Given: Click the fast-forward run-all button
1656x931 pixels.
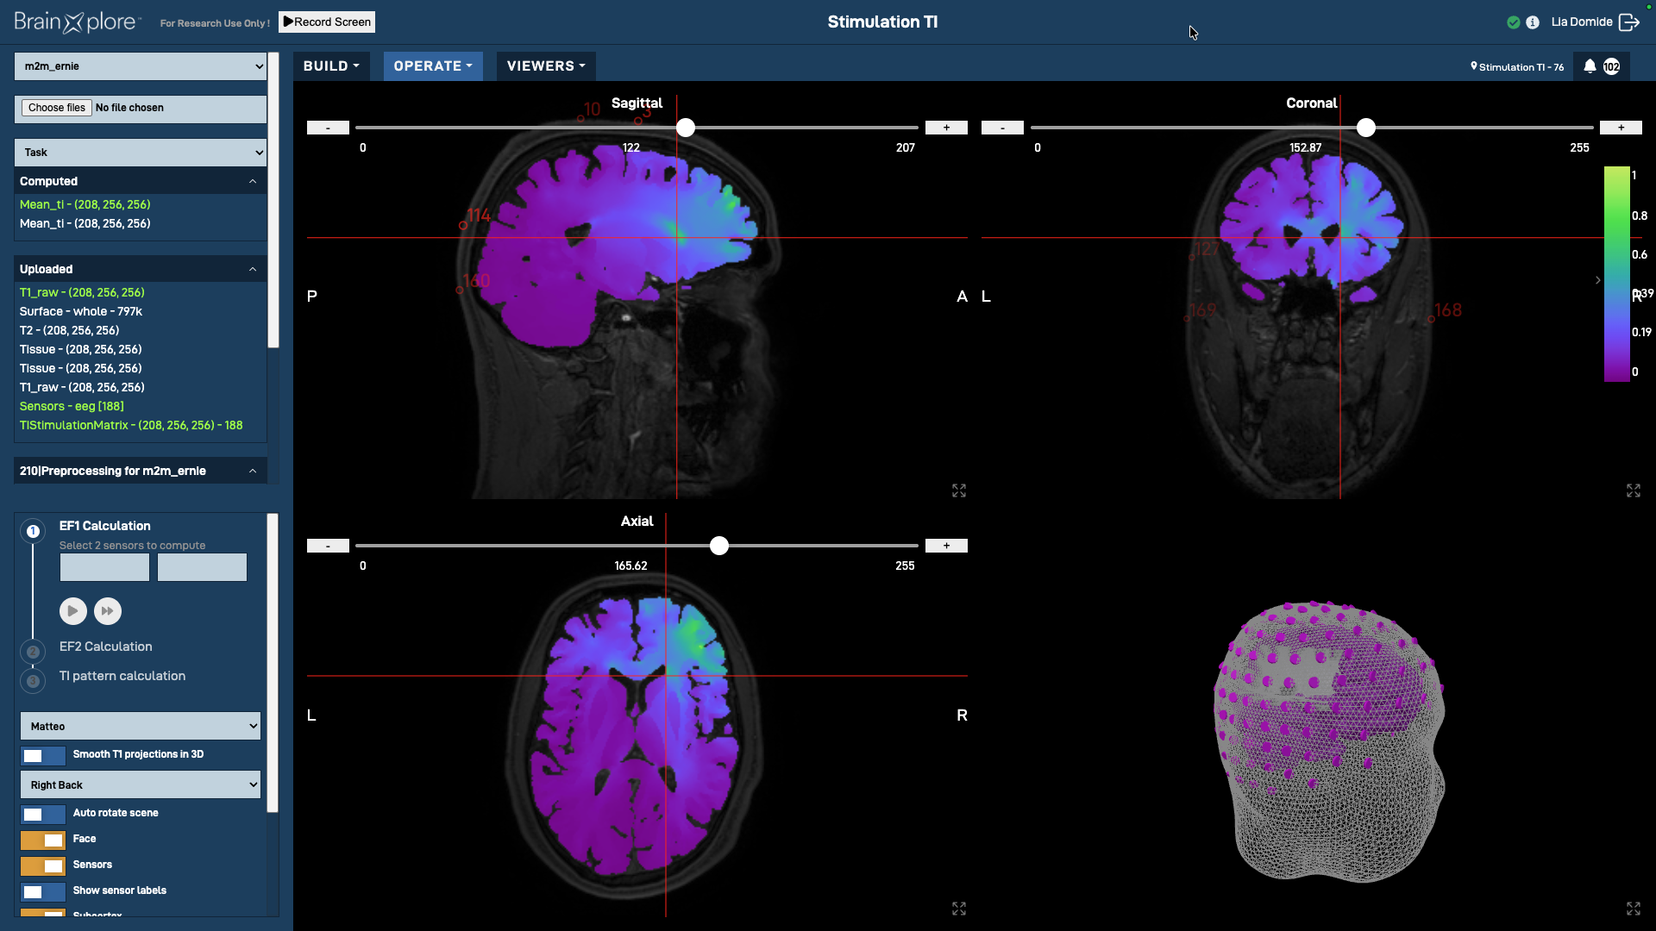Looking at the screenshot, I should (108, 610).
